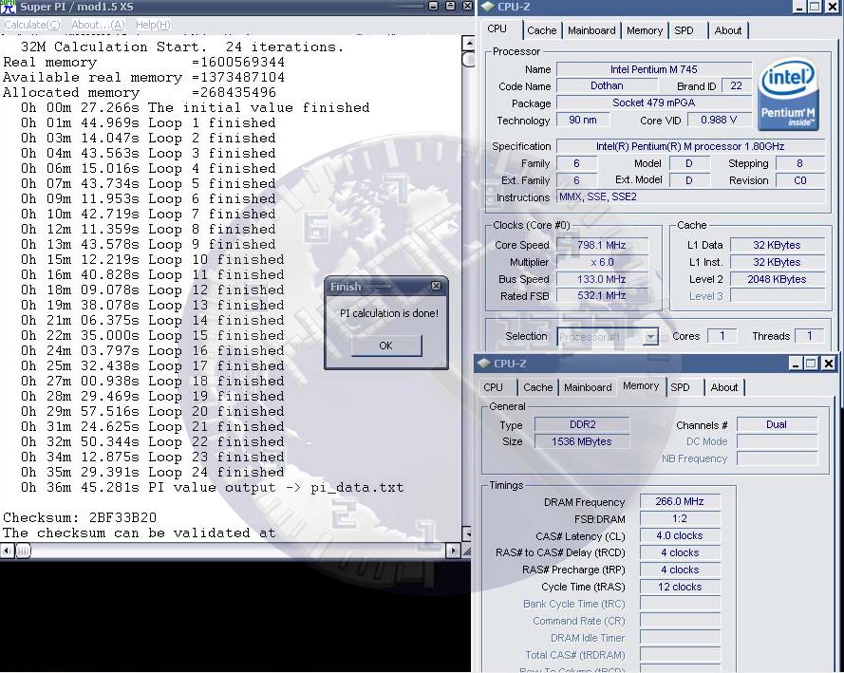Click the CPU-Z icon in upper window title
844x673 pixels.
[487, 7]
